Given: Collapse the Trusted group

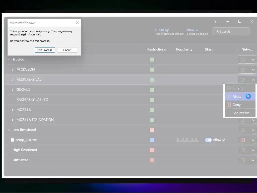Looking at the screenshot, I should (x=9, y=59).
